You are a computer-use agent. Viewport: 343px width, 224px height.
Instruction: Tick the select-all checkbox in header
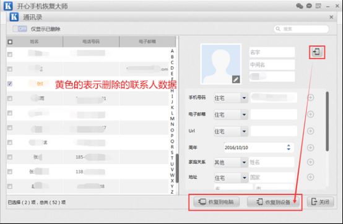(x=10, y=41)
